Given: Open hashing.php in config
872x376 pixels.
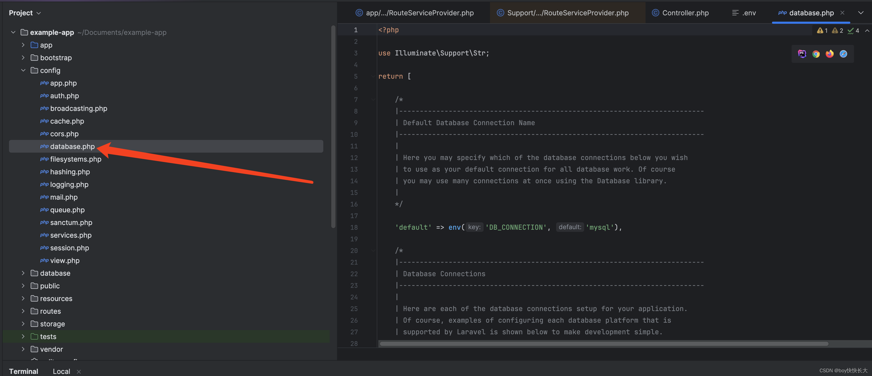Looking at the screenshot, I should tap(70, 172).
